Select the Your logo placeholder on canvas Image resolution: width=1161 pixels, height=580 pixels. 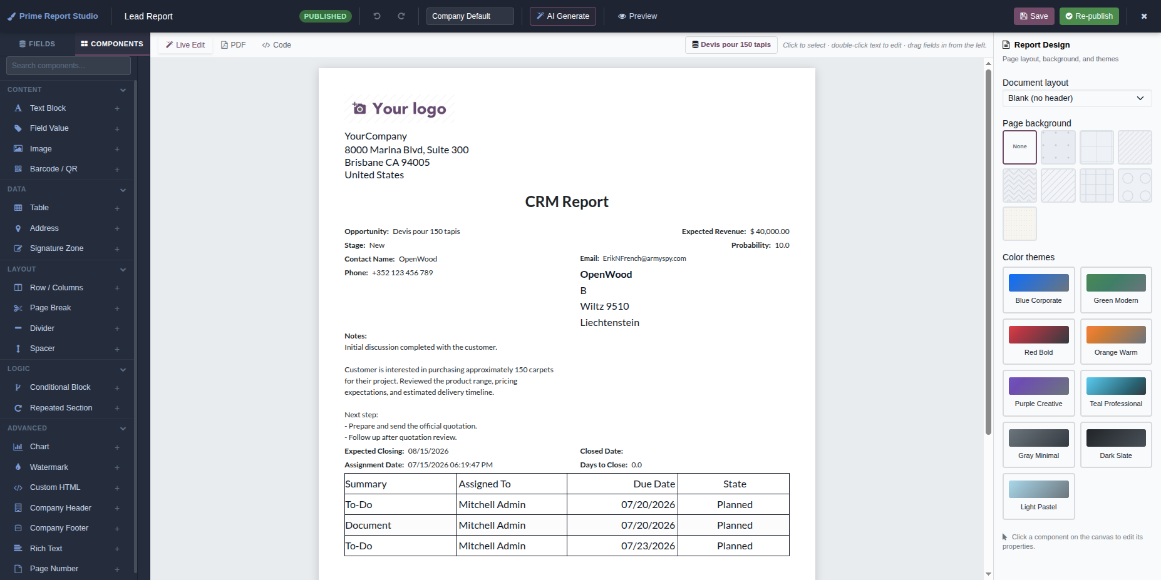click(400, 109)
